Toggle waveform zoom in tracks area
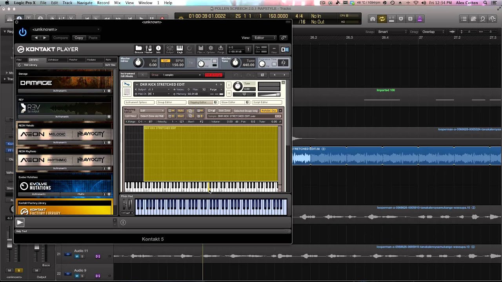The width and height of the screenshot is (502, 282). pos(452,32)
